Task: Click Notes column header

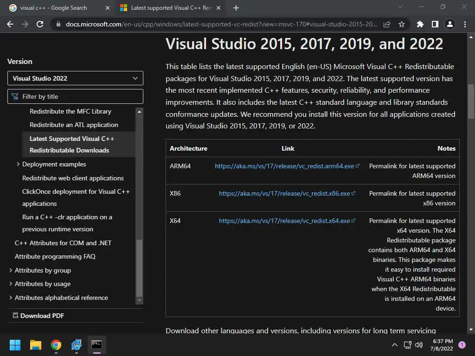Action: [x=446, y=148]
